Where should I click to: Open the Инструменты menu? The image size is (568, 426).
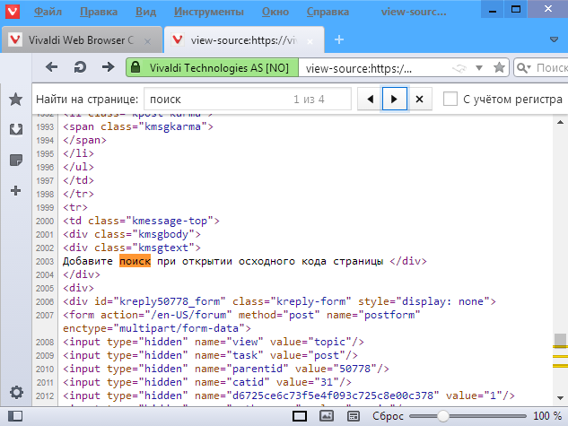[209, 12]
